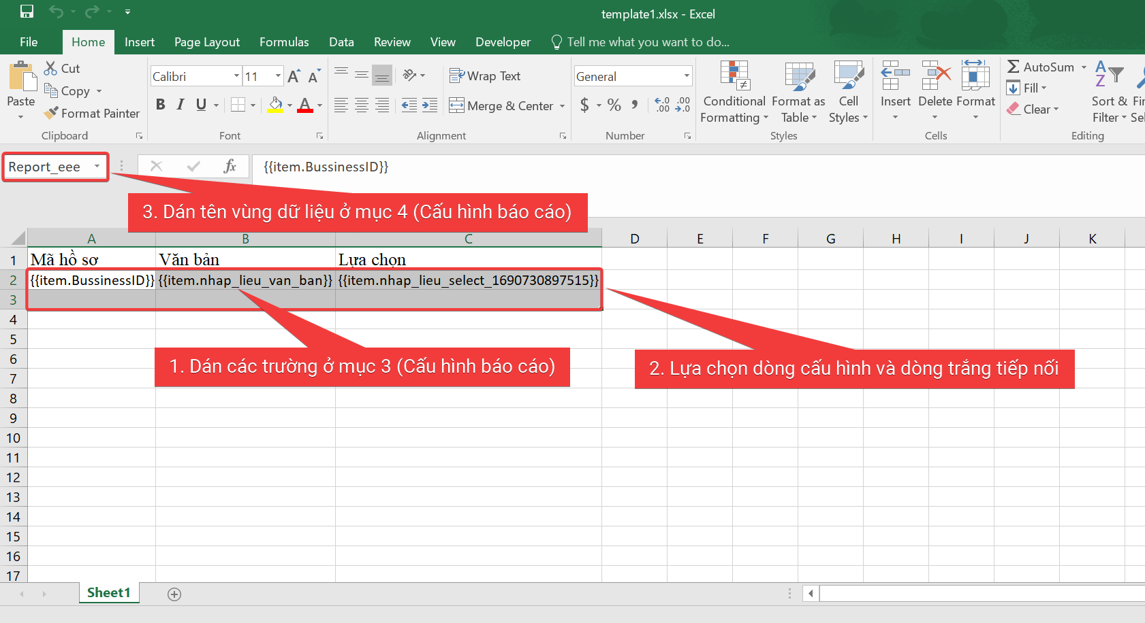This screenshot has height=623, width=1145.
Task: Switch to Page Layout tab
Action: 207,41
